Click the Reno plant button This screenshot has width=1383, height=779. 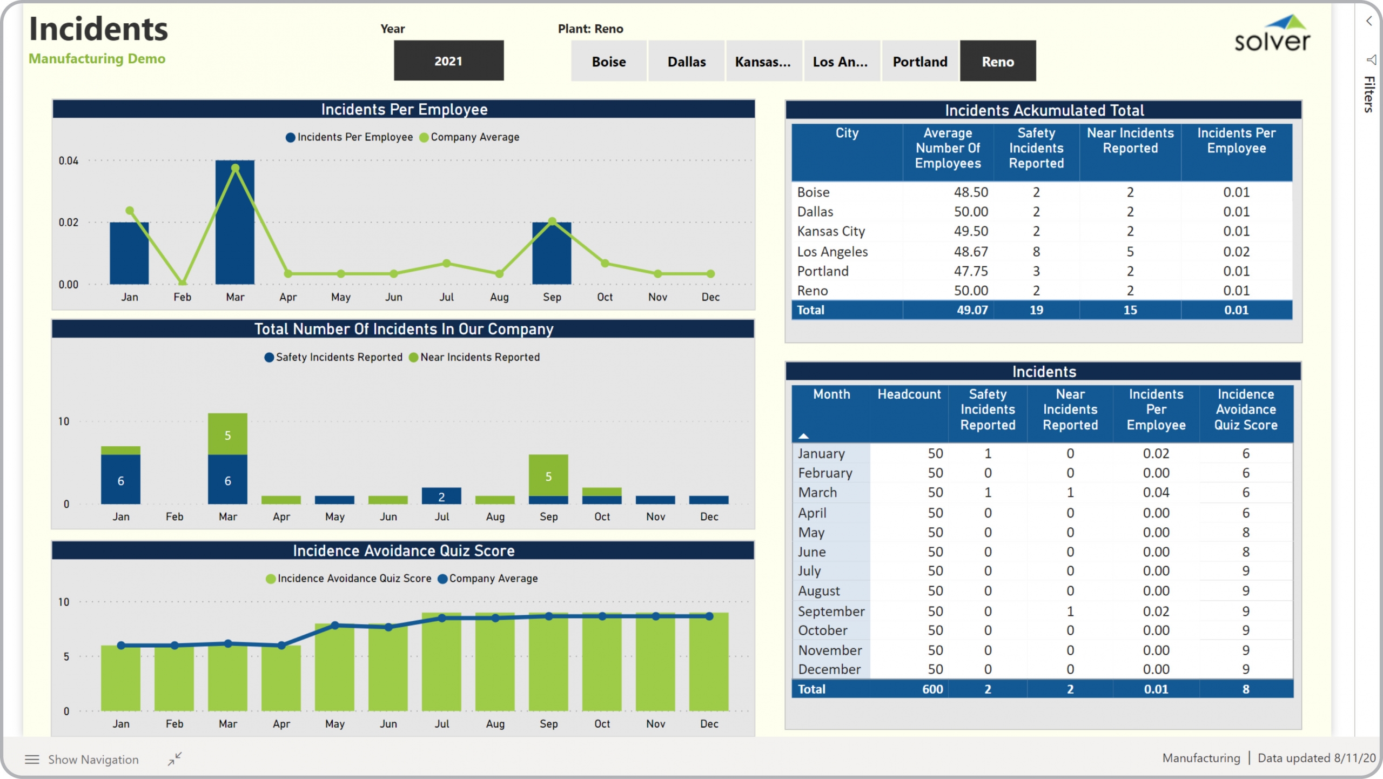coord(997,62)
